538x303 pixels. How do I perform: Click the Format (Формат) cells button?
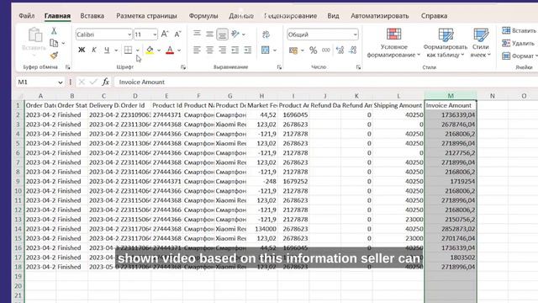pyautogui.click(x=520, y=56)
